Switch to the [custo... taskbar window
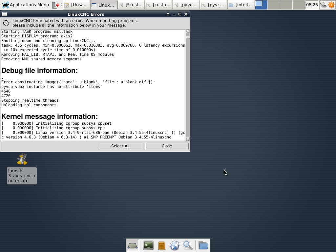 click(x=158, y=5)
